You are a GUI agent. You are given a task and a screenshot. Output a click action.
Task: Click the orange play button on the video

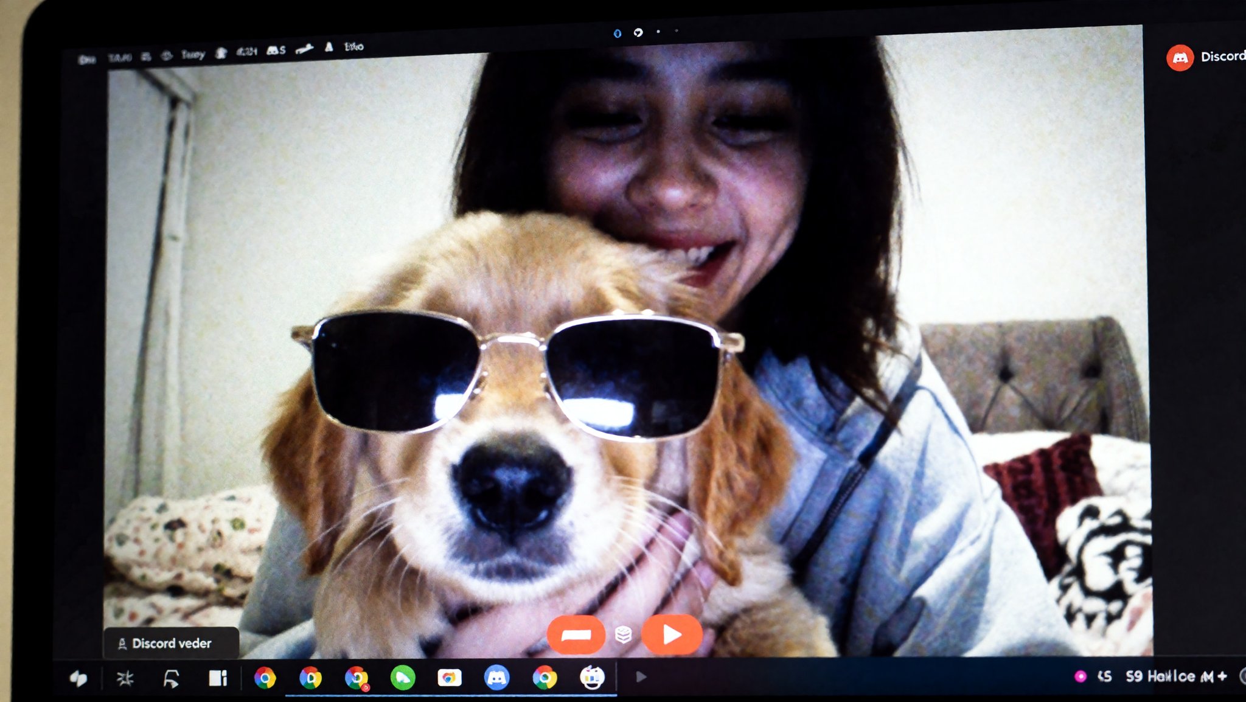(672, 634)
